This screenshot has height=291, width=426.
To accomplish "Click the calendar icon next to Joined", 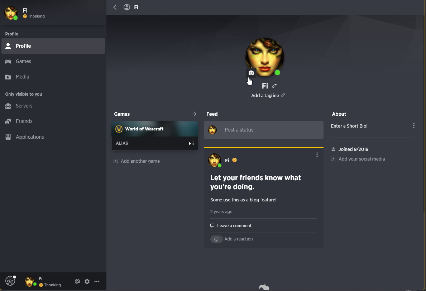I will (333, 149).
